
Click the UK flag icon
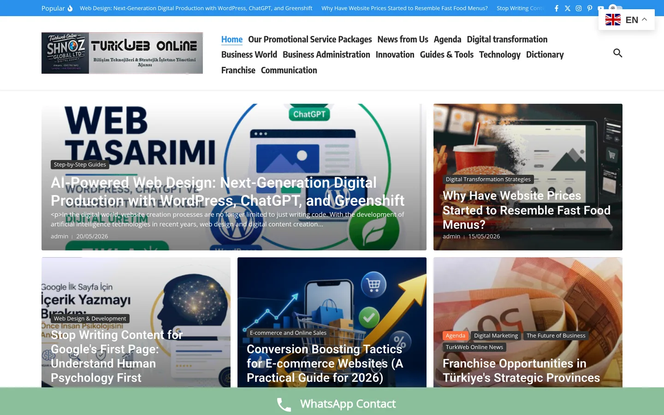pyautogui.click(x=613, y=20)
